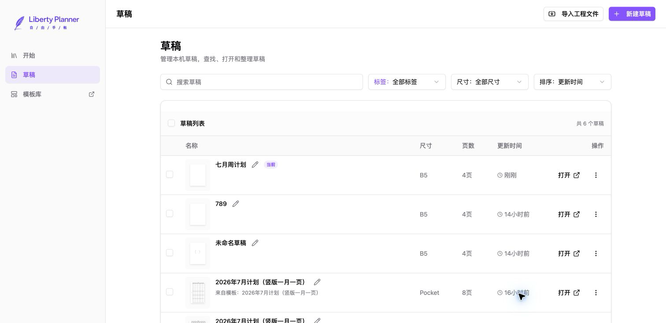Open the 七月周计划 draft with 打开

click(x=569, y=175)
